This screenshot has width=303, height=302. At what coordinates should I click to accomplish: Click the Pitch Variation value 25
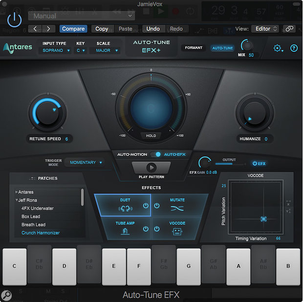point(223,186)
